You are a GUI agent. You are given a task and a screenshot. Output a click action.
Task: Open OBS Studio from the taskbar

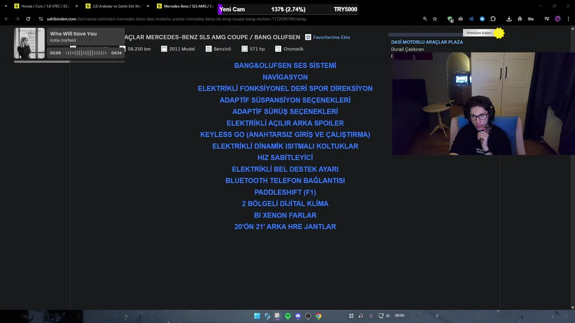pyautogui.click(x=308, y=316)
